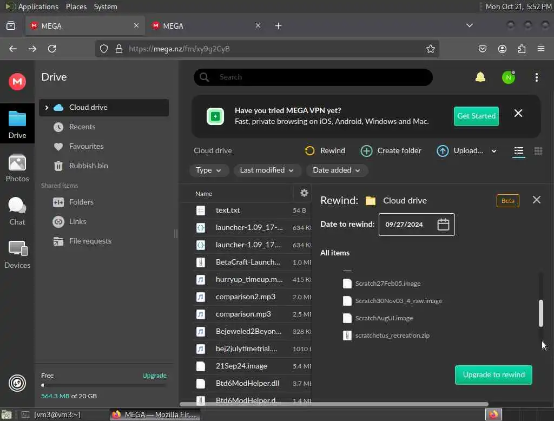Open column settings gear icon
This screenshot has height=421, width=554.
304,193
